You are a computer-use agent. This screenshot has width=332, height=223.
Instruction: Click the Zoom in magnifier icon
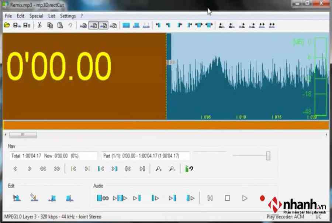pos(159,169)
